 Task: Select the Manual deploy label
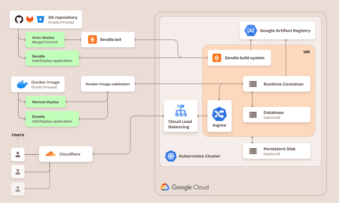pyautogui.click(x=45, y=102)
